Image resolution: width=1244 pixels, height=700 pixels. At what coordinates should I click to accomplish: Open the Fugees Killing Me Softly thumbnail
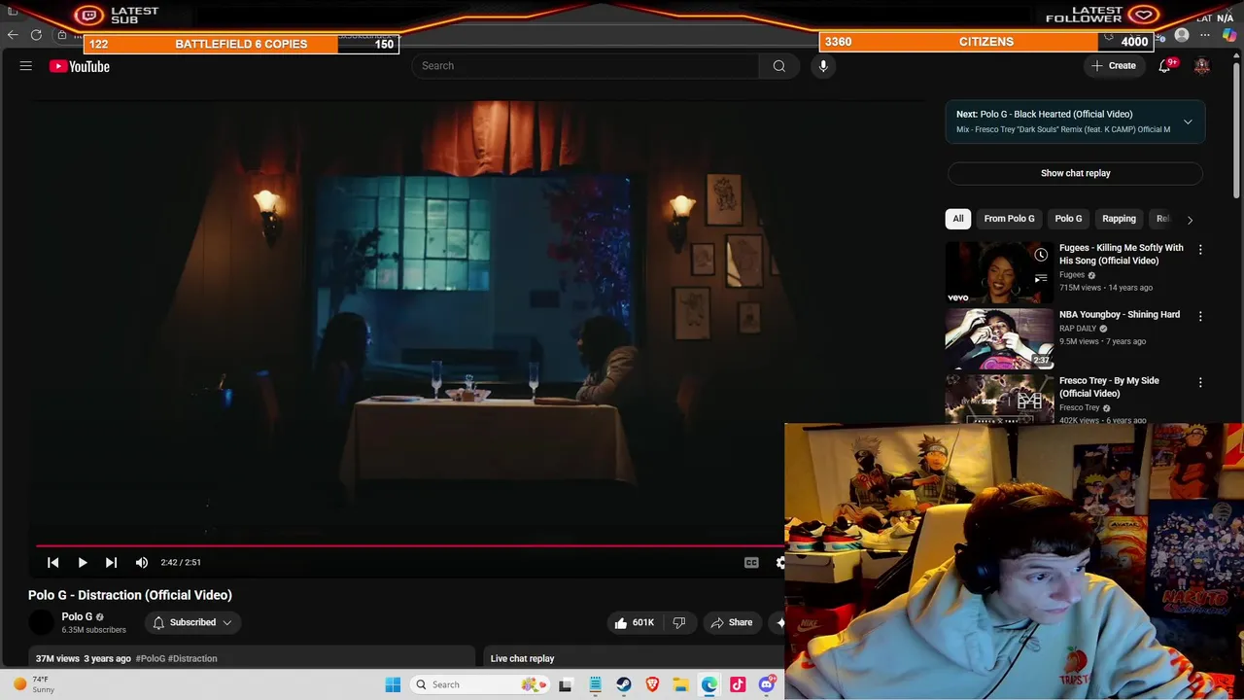[x=999, y=272]
